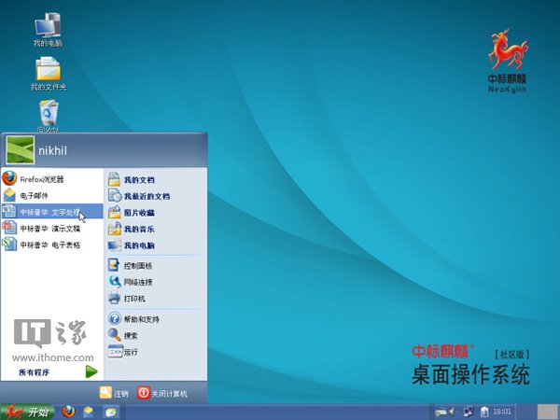This screenshot has height=420, width=560.
Task: Open 我的文档 in the start menu
Action: 138,179
